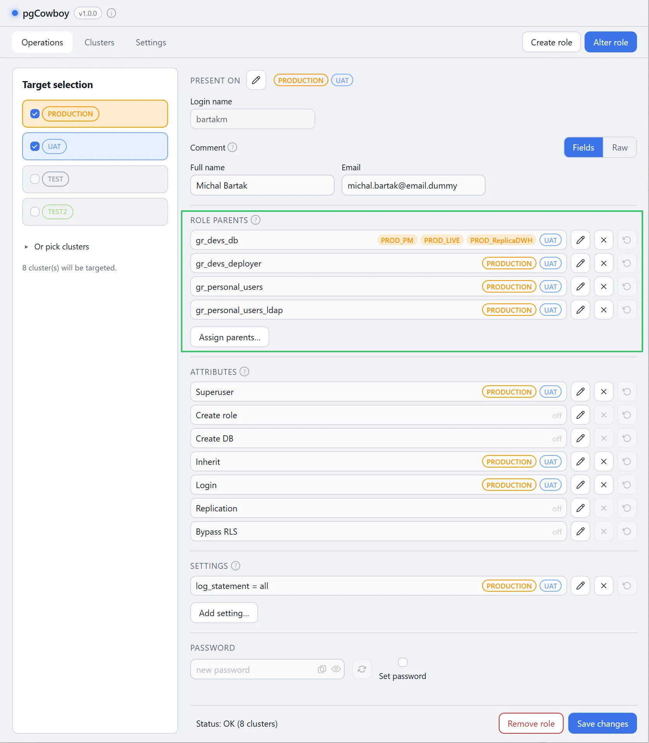The height and width of the screenshot is (743, 649).
Task: Switch comment view to Fields
Action: click(x=583, y=147)
